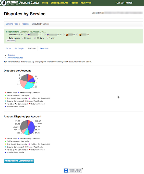Check the box for account ending 27-7

click(26, 35)
